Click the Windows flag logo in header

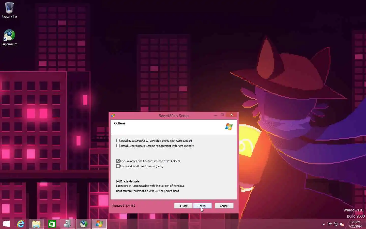coord(229,126)
